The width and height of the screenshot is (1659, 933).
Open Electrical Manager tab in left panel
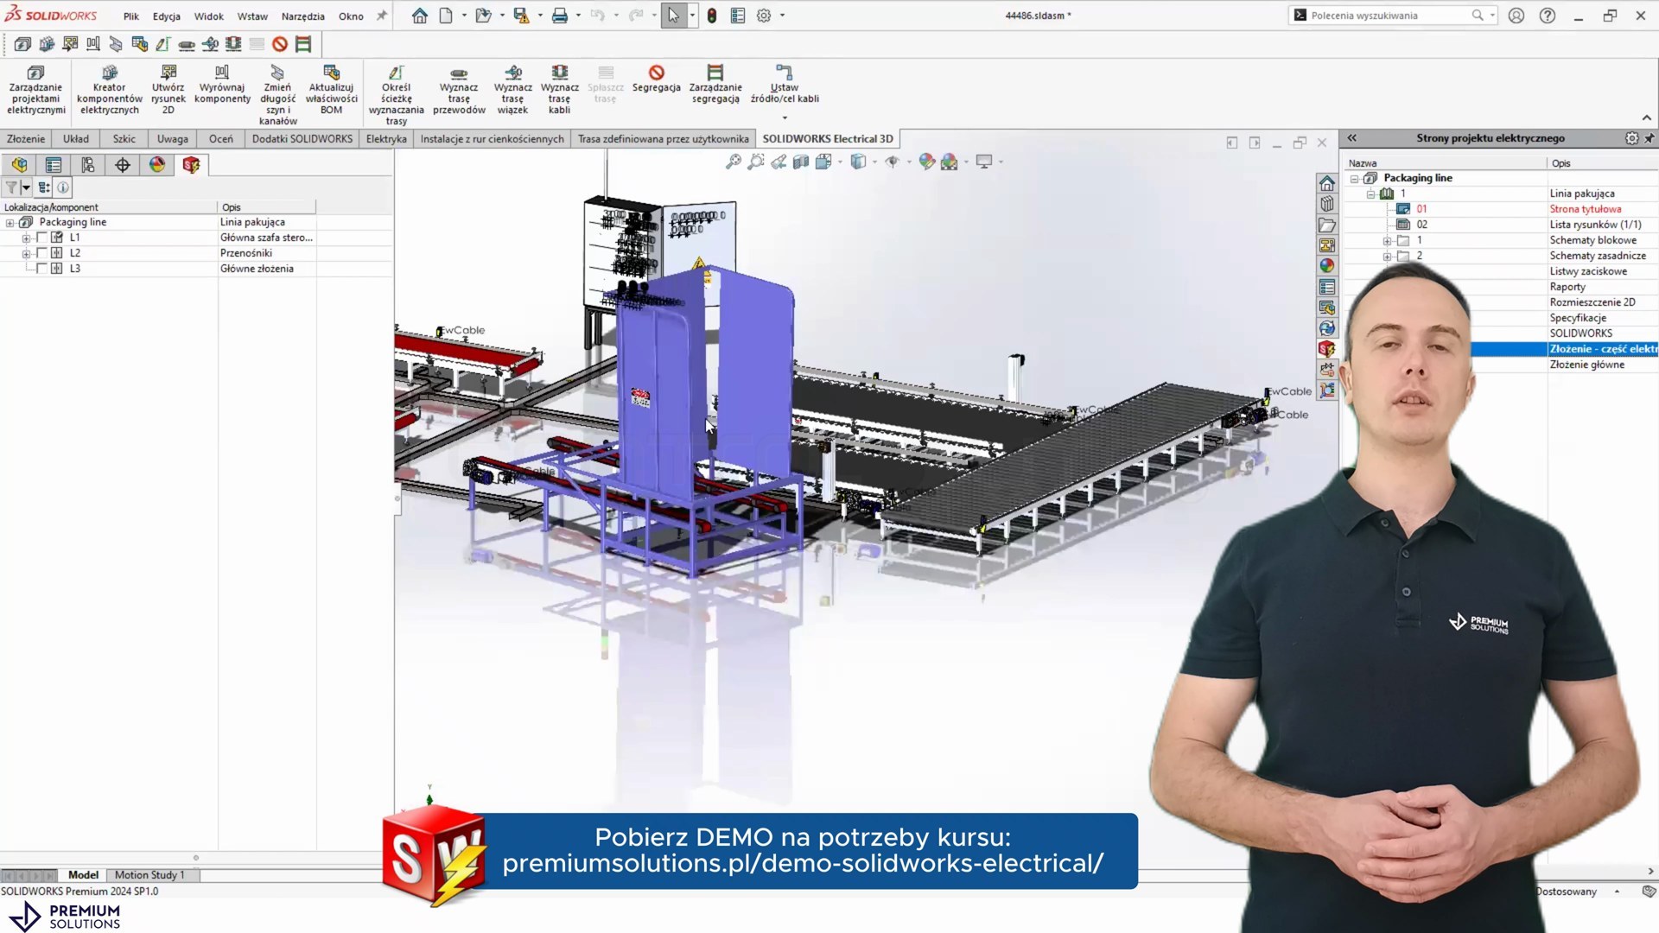191,165
